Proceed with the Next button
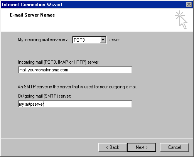194x157 pixels. click(142, 147)
